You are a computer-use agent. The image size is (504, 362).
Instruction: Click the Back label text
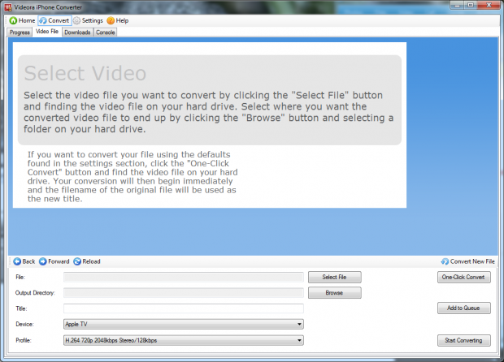coord(28,261)
